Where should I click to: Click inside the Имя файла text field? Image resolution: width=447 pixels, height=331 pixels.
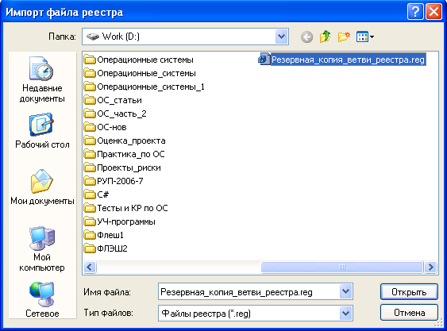point(249,291)
